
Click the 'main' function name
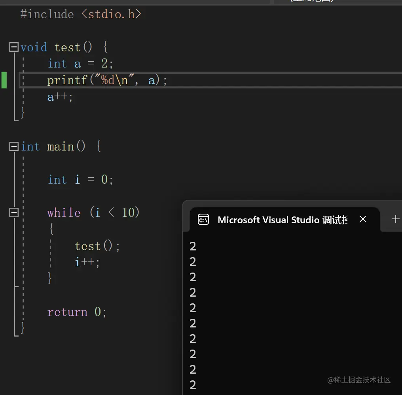(x=61, y=147)
